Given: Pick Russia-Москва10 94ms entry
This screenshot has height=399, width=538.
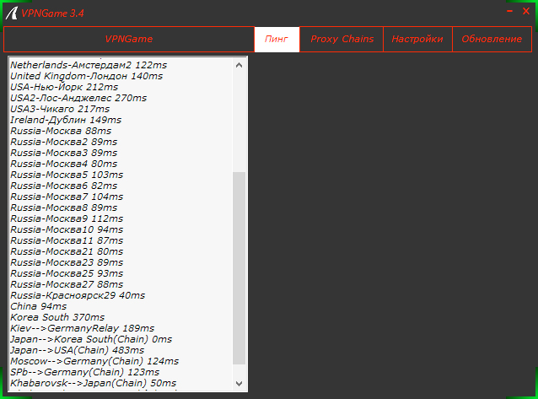Looking at the screenshot, I should point(67,229).
